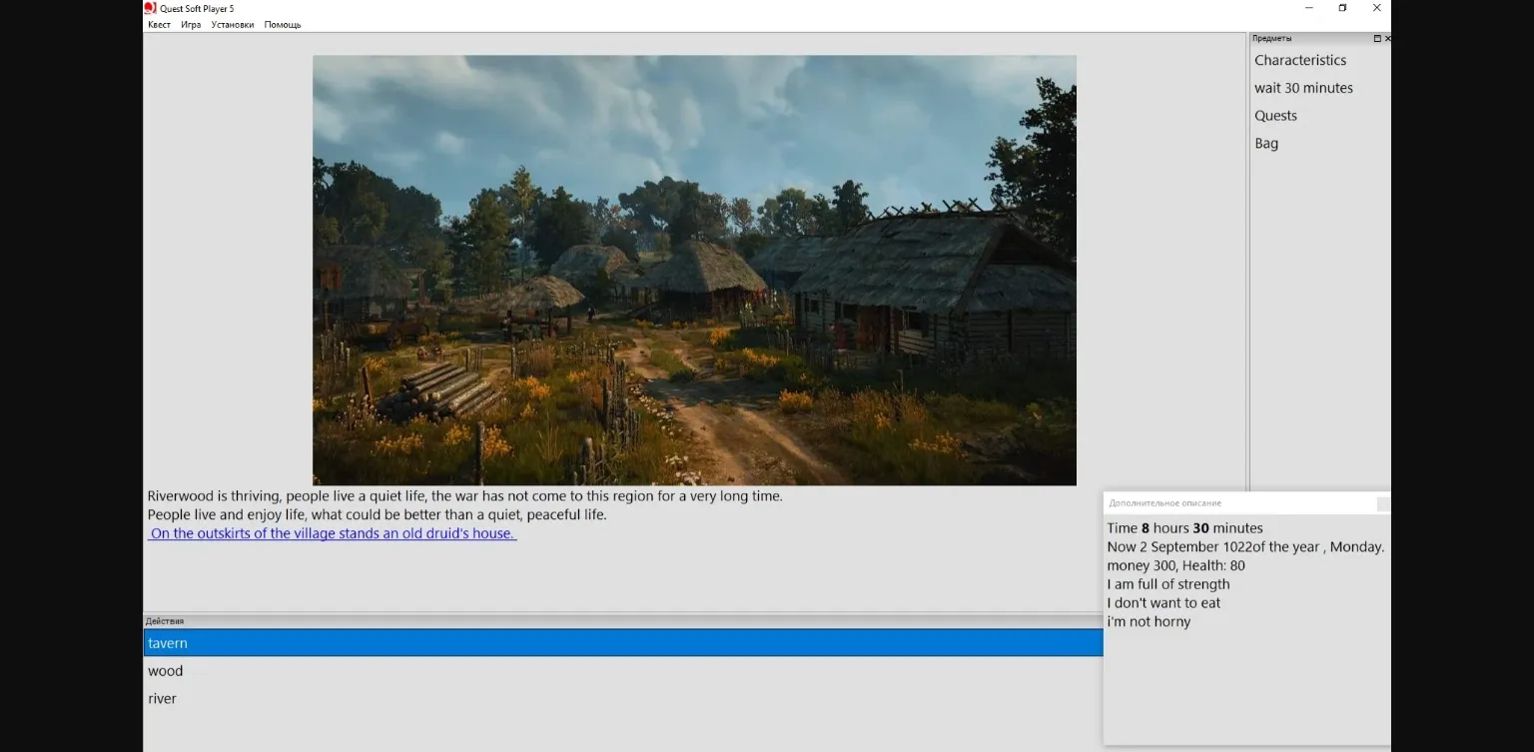Open the Квест menu
The image size is (1534, 752).
click(159, 25)
